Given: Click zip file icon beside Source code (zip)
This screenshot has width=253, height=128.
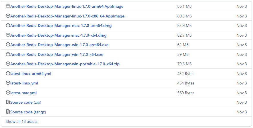Looking at the screenshot, I should tap(8, 102).
